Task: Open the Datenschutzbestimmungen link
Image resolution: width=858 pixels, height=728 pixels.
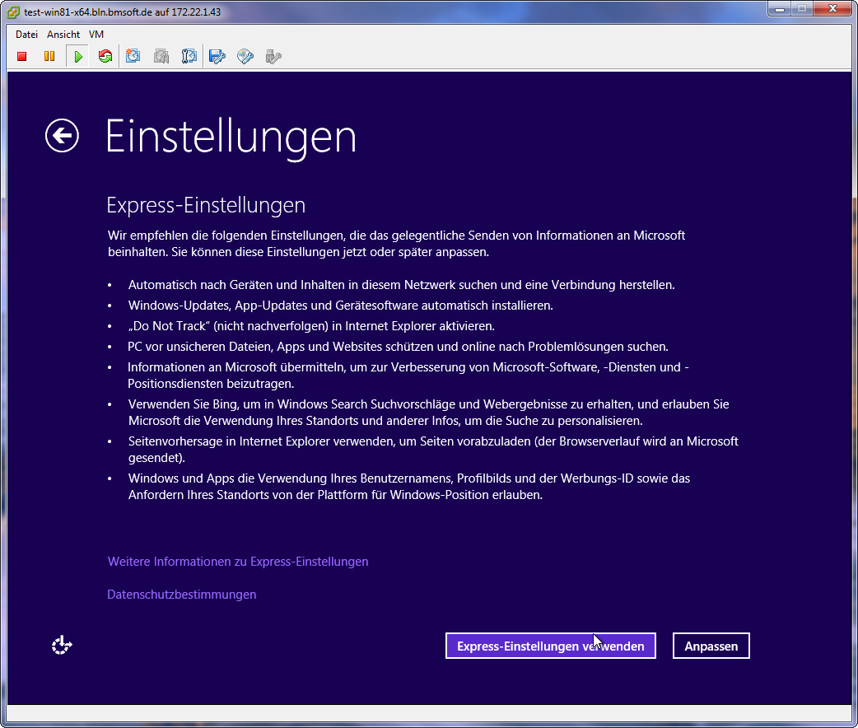Action: pyautogui.click(x=182, y=595)
